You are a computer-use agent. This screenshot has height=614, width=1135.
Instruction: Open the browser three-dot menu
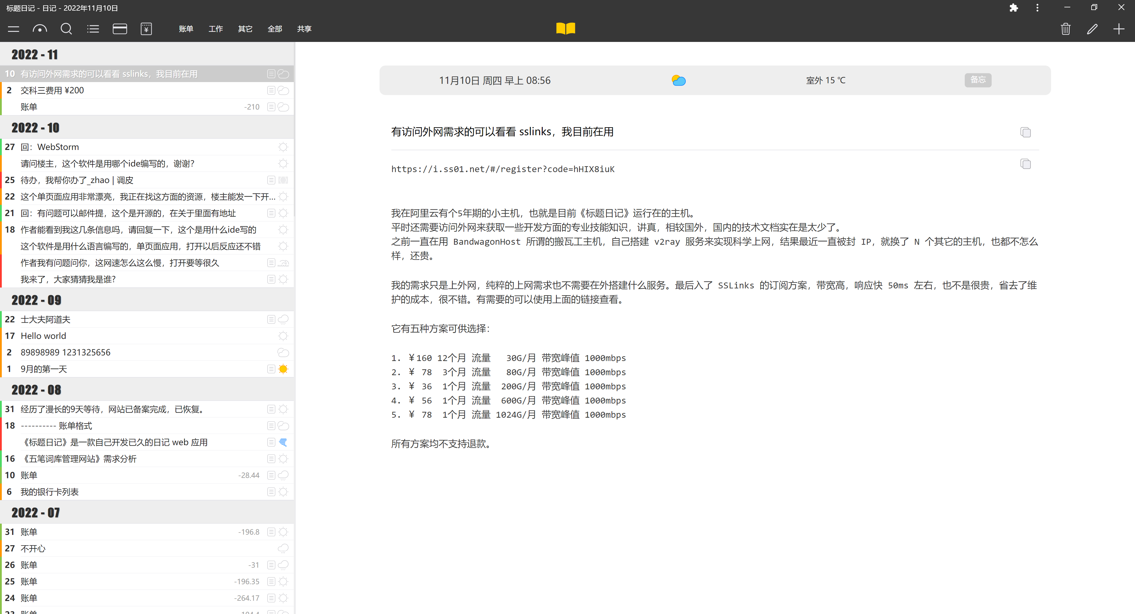pos(1037,8)
